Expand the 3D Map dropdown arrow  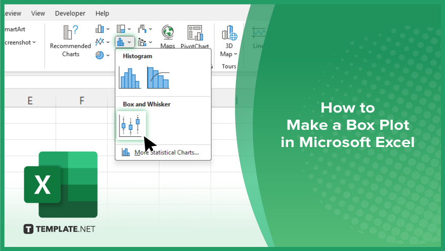point(235,54)
